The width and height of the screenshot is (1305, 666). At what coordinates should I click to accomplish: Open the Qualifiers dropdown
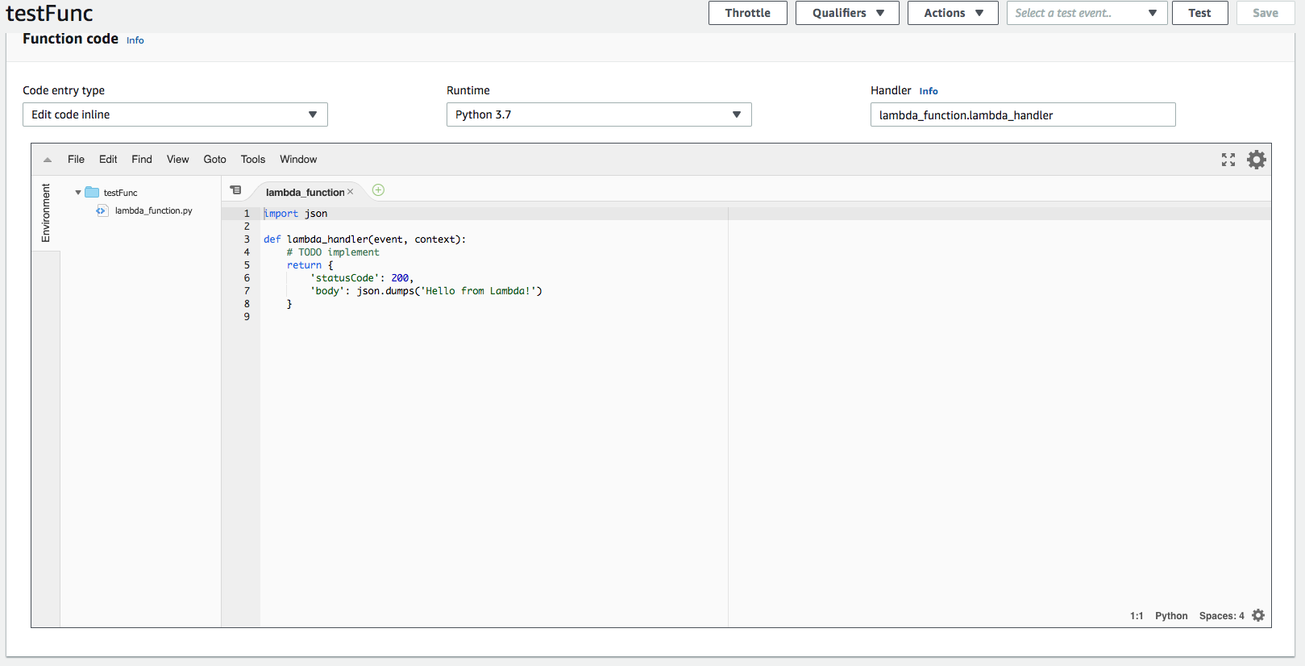847,13
